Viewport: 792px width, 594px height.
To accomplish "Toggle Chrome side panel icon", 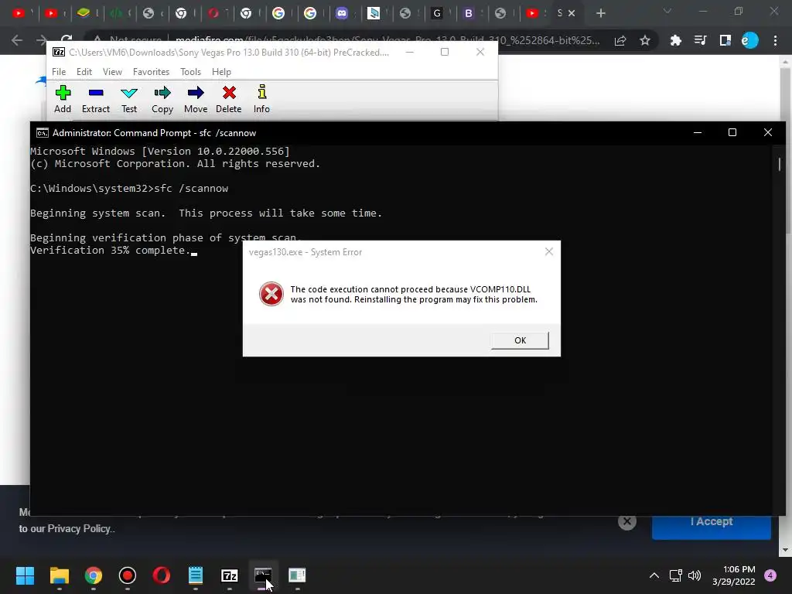I will [x=725, y=40].
